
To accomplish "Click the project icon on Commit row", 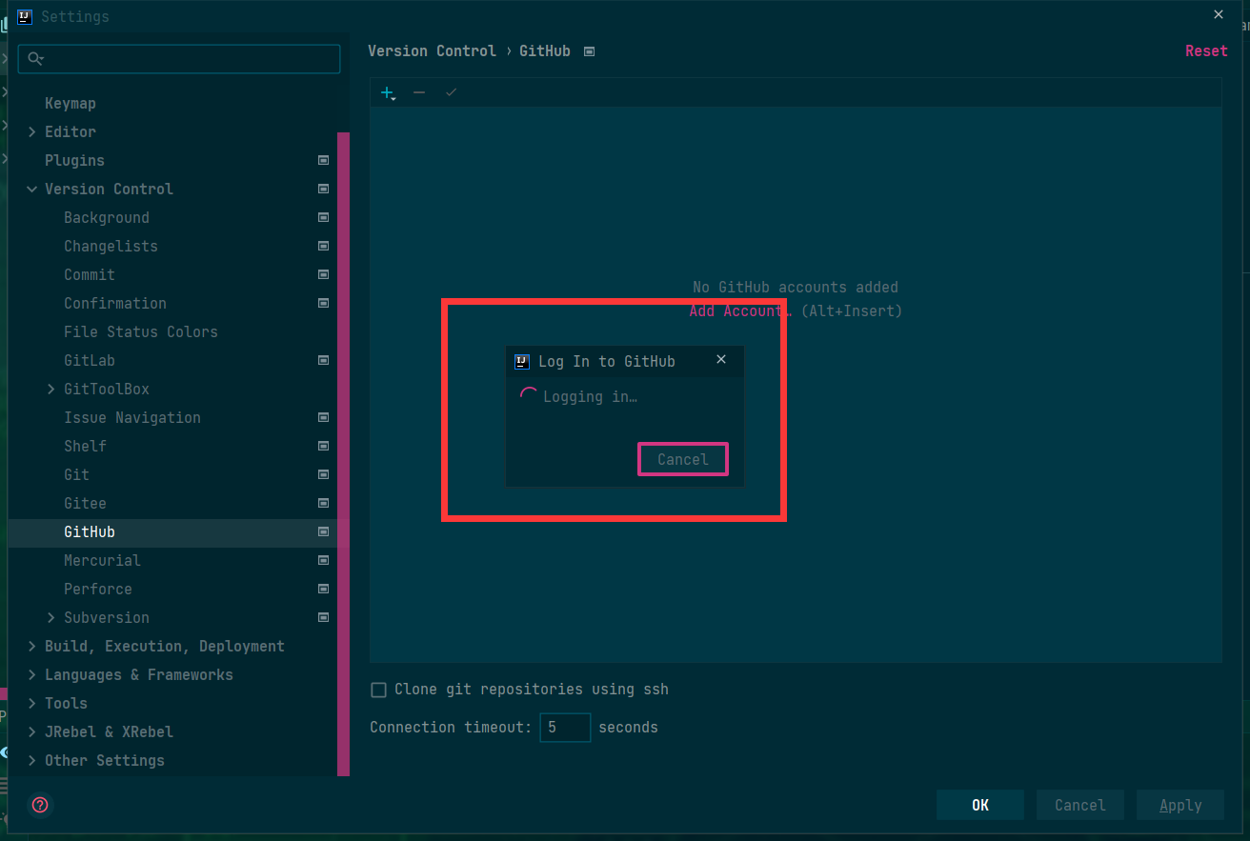I will tap(324, 274).
